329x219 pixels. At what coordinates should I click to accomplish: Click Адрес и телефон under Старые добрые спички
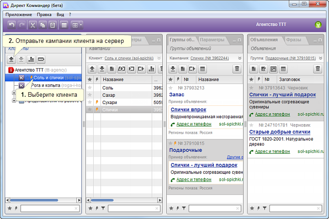[x=272, y=151]
